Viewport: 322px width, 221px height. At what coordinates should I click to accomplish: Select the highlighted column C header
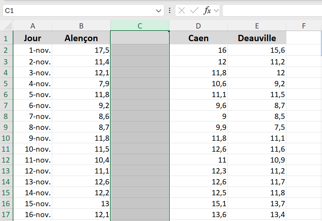[x=140, y=26]
